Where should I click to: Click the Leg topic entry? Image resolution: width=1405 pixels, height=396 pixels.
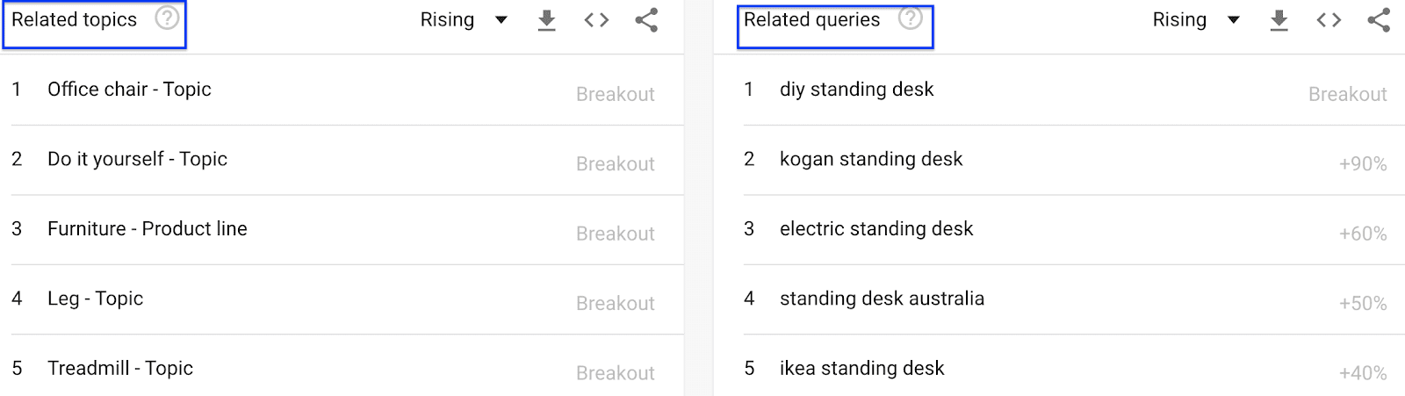pos(95,299)
